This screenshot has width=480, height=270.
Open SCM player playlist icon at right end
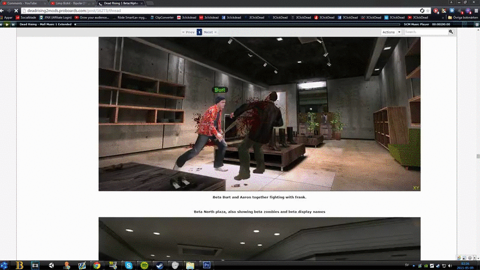coord(477,24)
